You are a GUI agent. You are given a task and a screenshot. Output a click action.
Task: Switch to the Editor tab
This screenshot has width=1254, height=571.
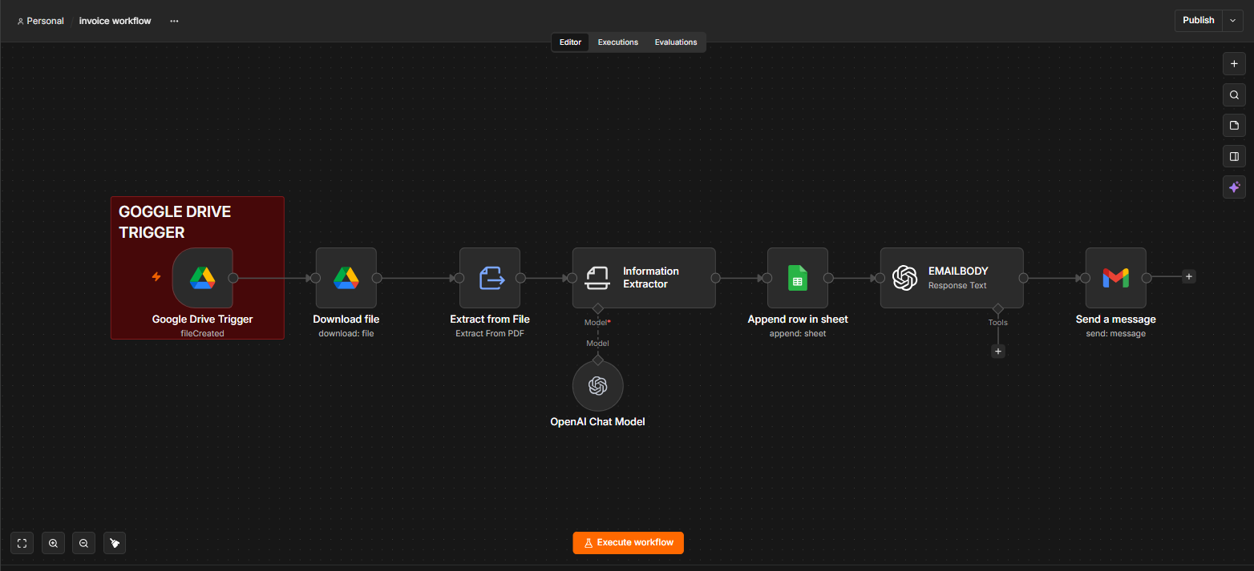tap(570, 42)
